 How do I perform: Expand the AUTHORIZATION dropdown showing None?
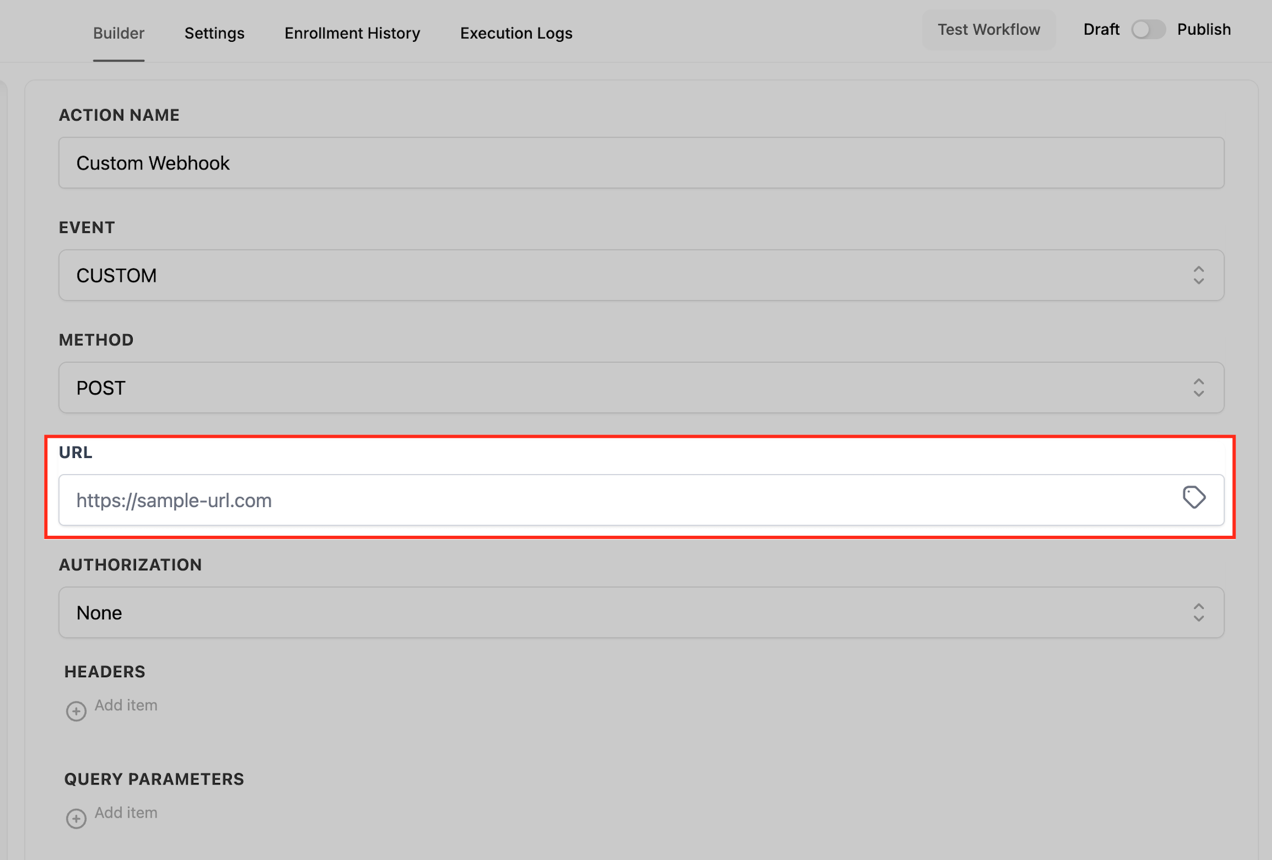(606, 612)
